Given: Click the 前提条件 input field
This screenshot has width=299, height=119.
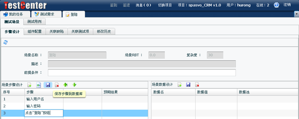Looking at the screenshot, I should tap(141, 72).
